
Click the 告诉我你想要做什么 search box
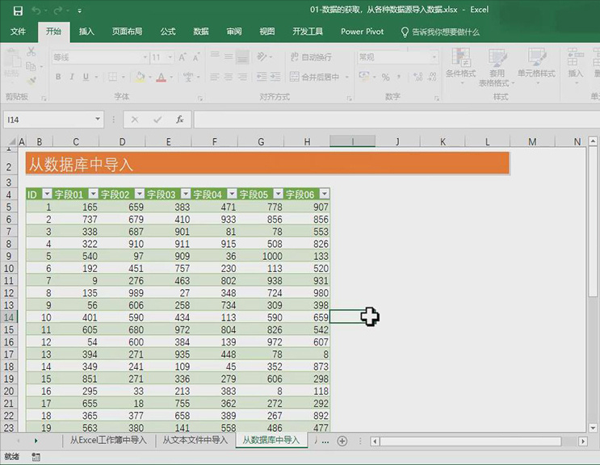pyautogui.click(x=440, y=31)
